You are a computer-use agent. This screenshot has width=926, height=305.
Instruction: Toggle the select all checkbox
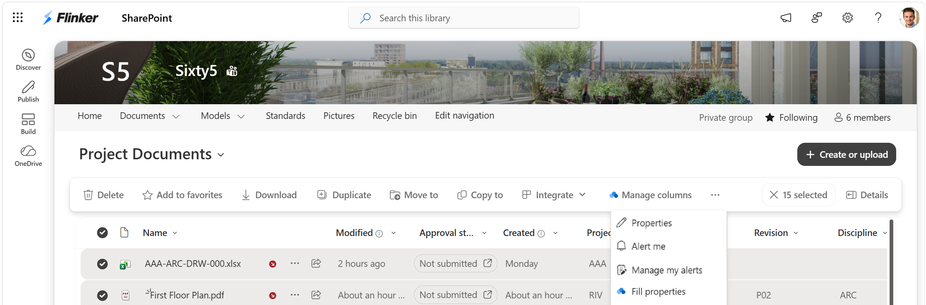(102, 233)
